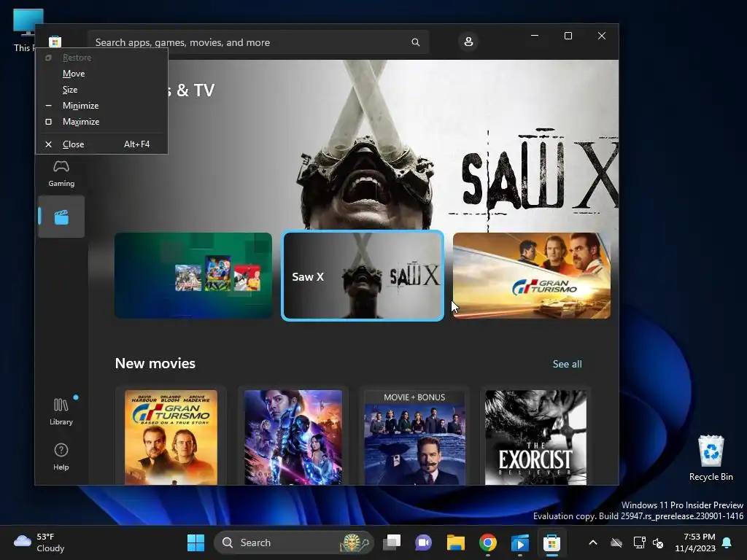Focus the Search apps, games, movies field
The width and height of the screenshot is (747, 560).
click(258, 42)
